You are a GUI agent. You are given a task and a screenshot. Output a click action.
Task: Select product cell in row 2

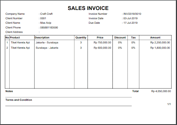(20, 48)
